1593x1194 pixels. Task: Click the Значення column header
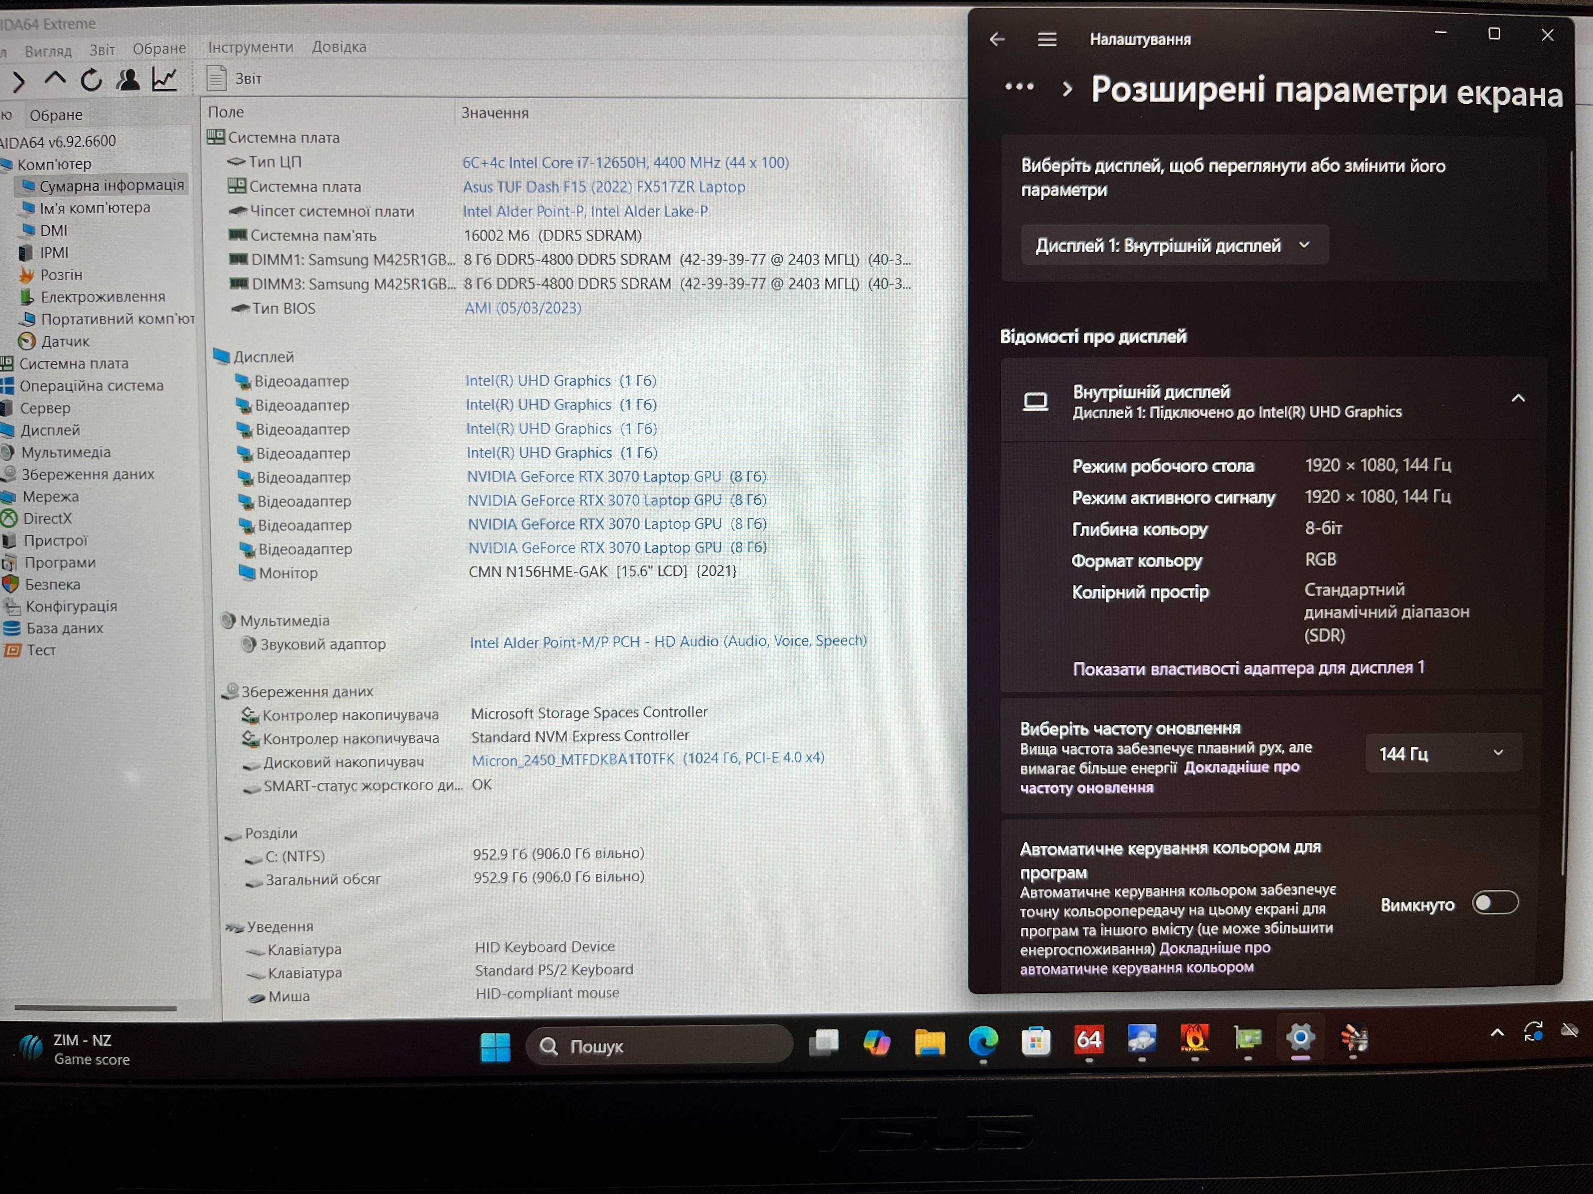(495, 113)
